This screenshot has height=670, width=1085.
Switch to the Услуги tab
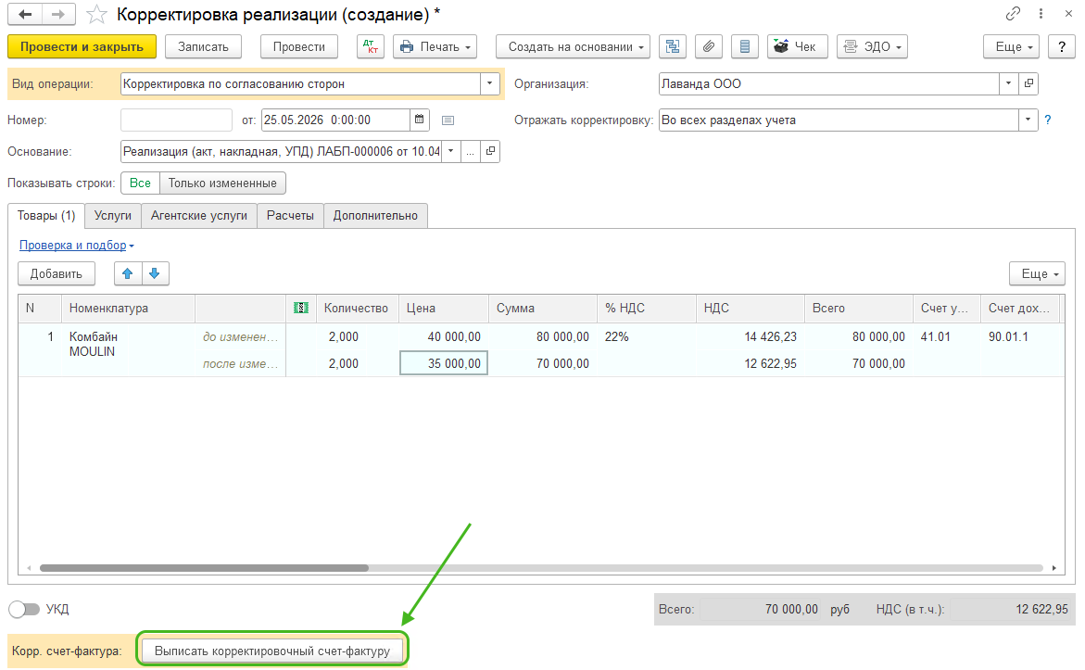coord(113,215)
